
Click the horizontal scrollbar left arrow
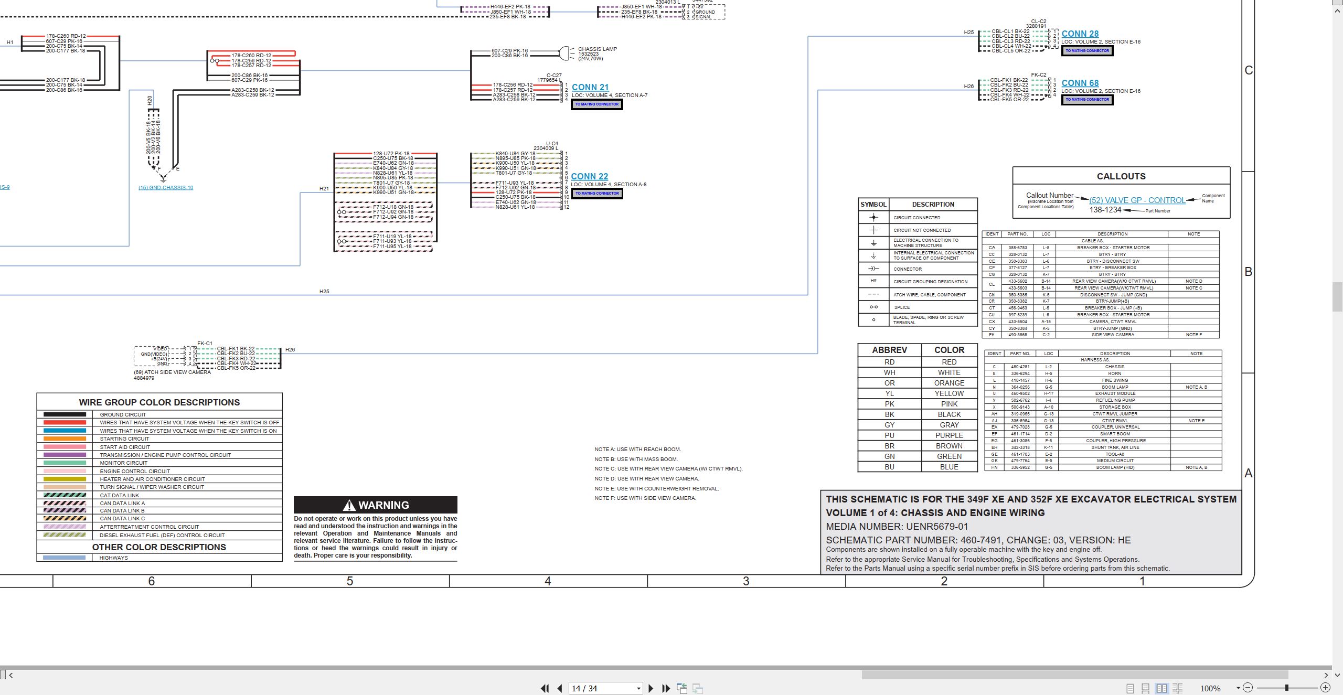point(11,675)
